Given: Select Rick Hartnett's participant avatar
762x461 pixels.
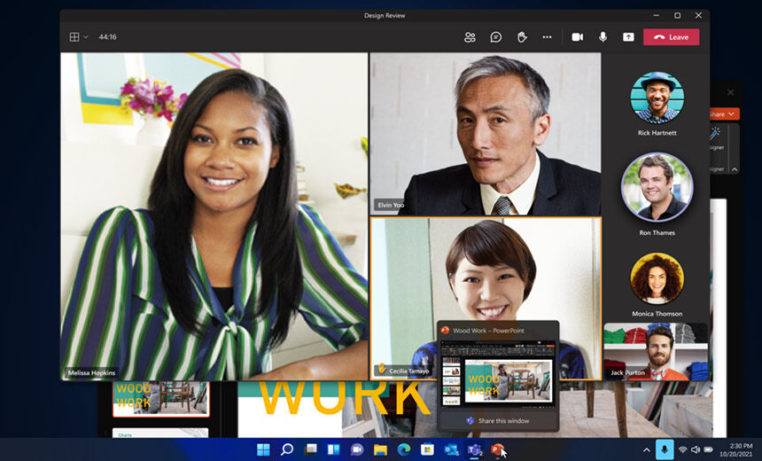Looking at the screenshot, I should pyautogui.click(x=657, y=98).
